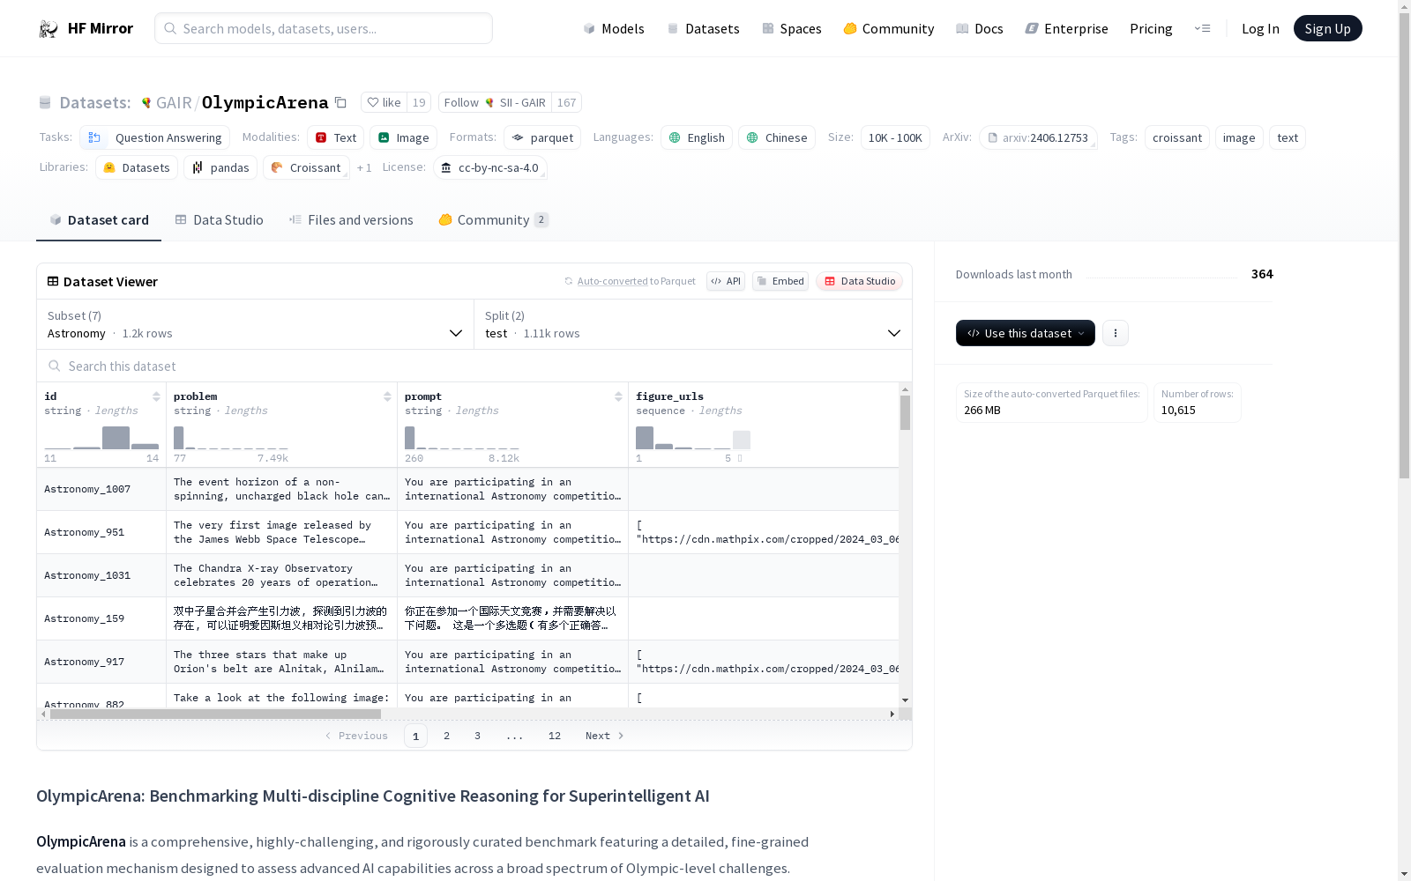Viewport: 1411px width, 881px height.
Task: Open Data Studio from the viewer header
Action: 860,281
